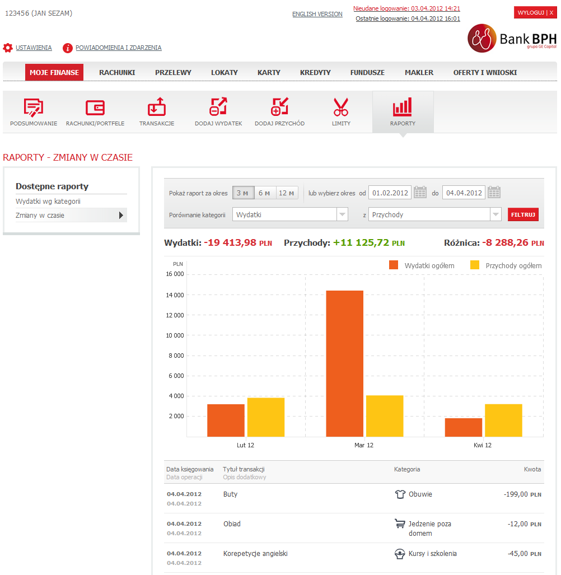Open Nieudane logowanie failed login link
The image size is (561, 575).
(406, 8)
